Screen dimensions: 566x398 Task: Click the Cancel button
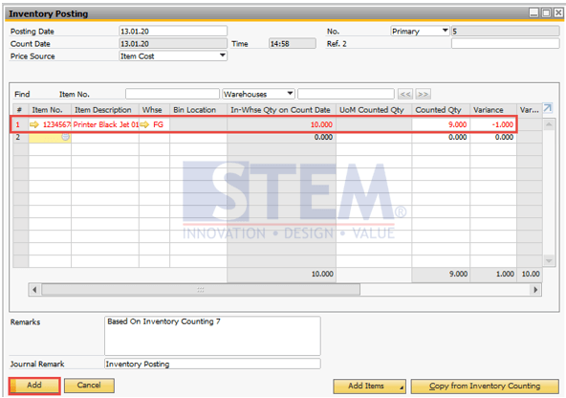point(89,386)
